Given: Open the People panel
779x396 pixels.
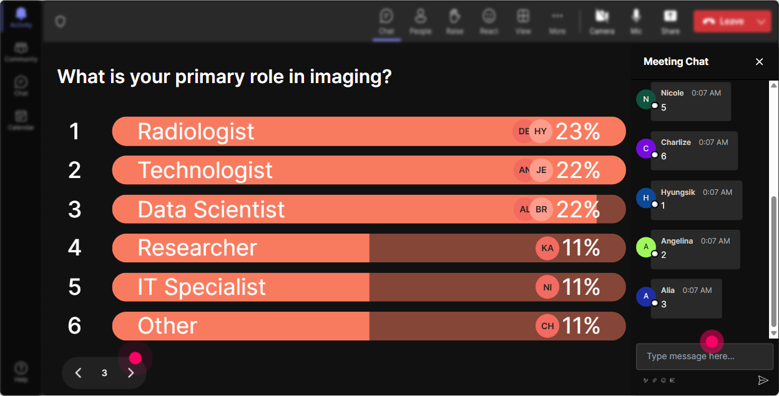Looking at the screenshot, I should (x=420, y=21).
